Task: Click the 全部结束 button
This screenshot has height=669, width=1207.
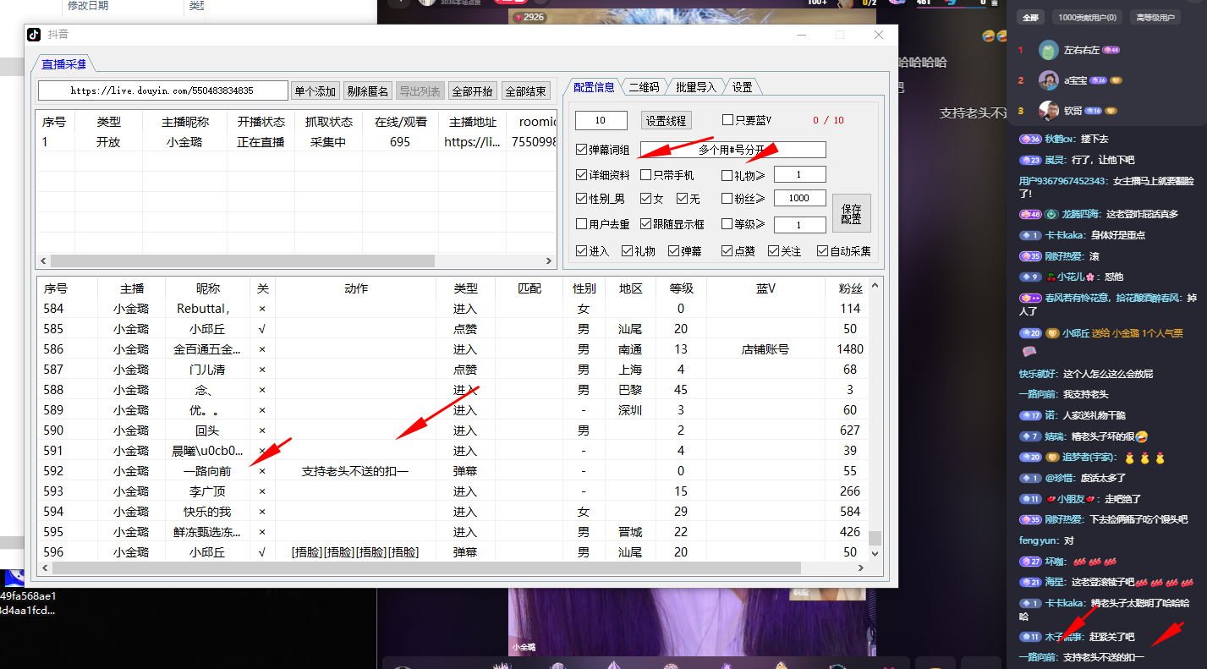Action: pyautogui.click(x=525, y=91)
